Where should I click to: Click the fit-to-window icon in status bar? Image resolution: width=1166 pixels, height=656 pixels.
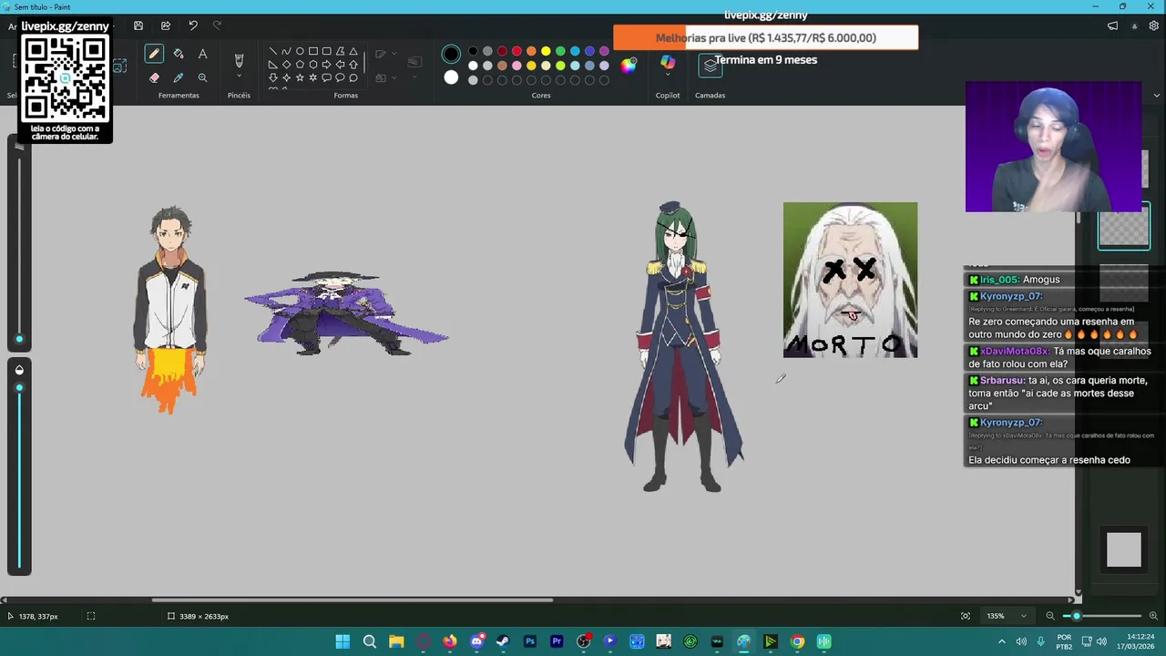coord(966,616)
